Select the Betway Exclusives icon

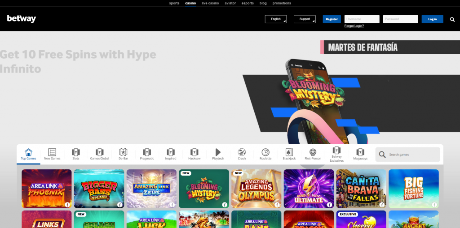[336, 150]
